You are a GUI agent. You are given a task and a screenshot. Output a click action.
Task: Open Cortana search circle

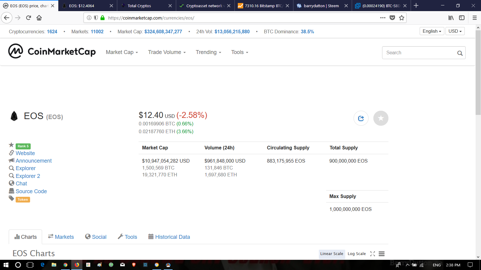pos(18,265)
